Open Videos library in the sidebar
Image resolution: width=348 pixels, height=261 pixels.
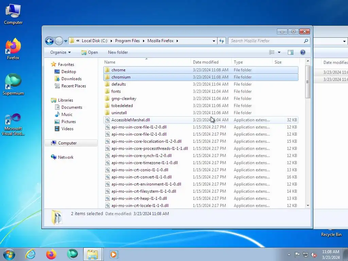pos(67,129)
